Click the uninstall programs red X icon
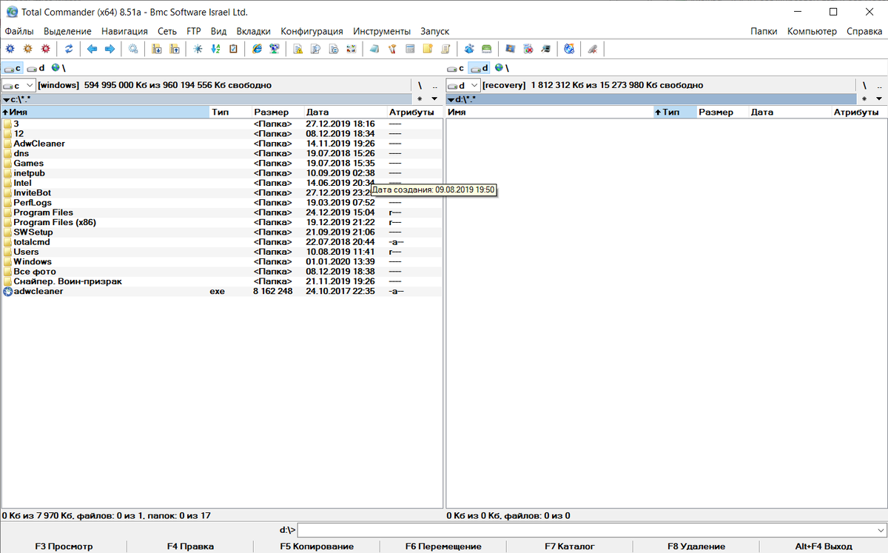The width and height of the screenshot is (888, 553). (x=528, y=49)
